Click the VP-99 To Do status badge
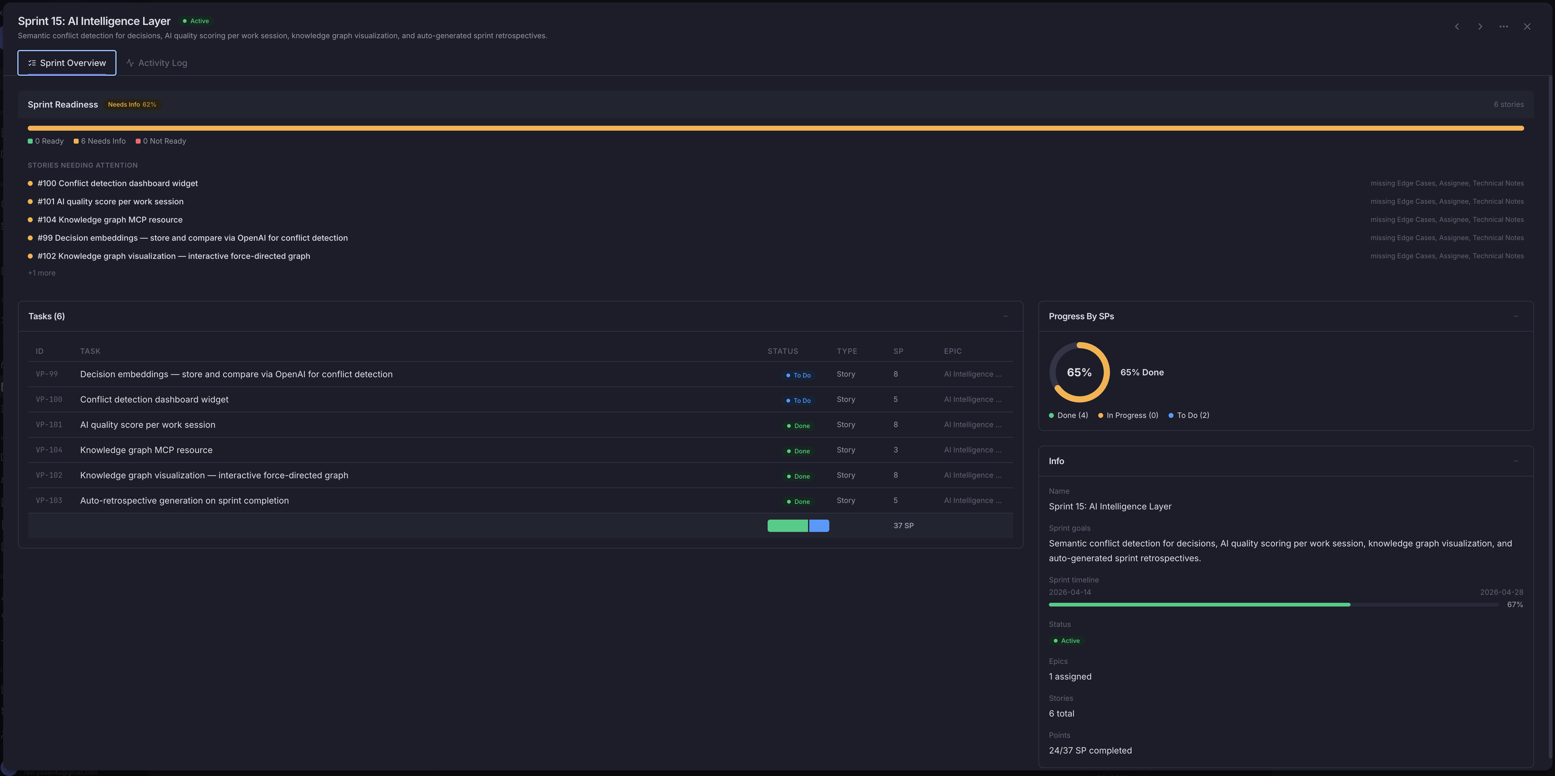The image size is (1555, 776). (798, 375)
